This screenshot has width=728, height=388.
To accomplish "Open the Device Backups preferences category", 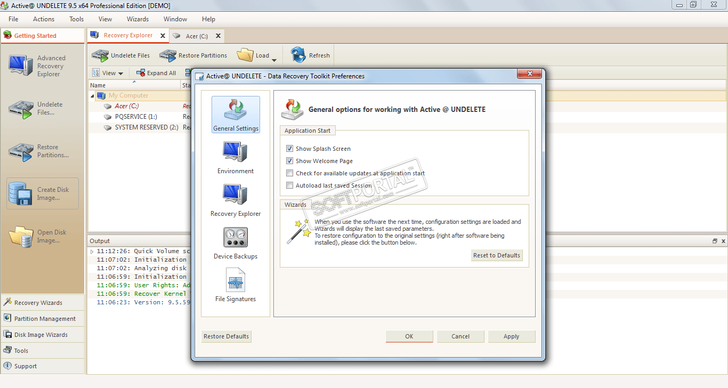I will [x=236, y=242].
